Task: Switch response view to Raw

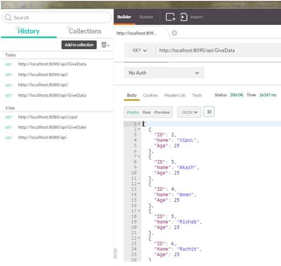Action: 147,112
